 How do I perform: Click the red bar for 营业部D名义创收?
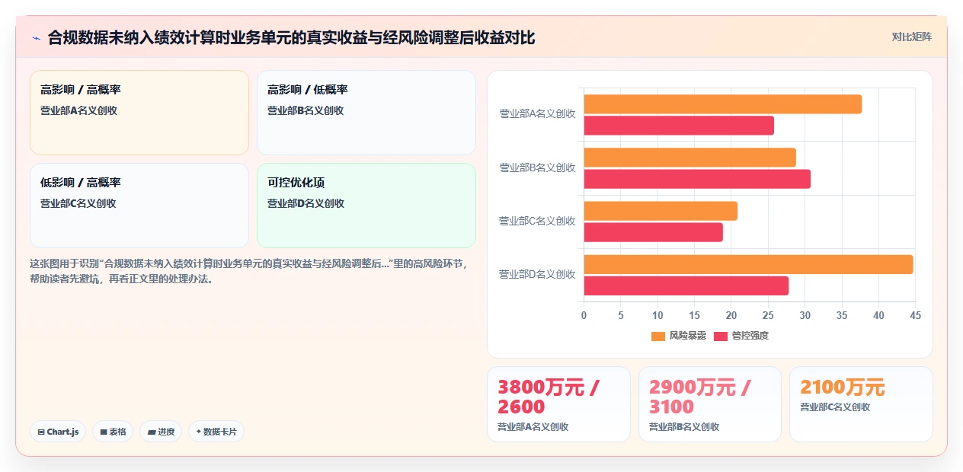click(x=686, y=285)
